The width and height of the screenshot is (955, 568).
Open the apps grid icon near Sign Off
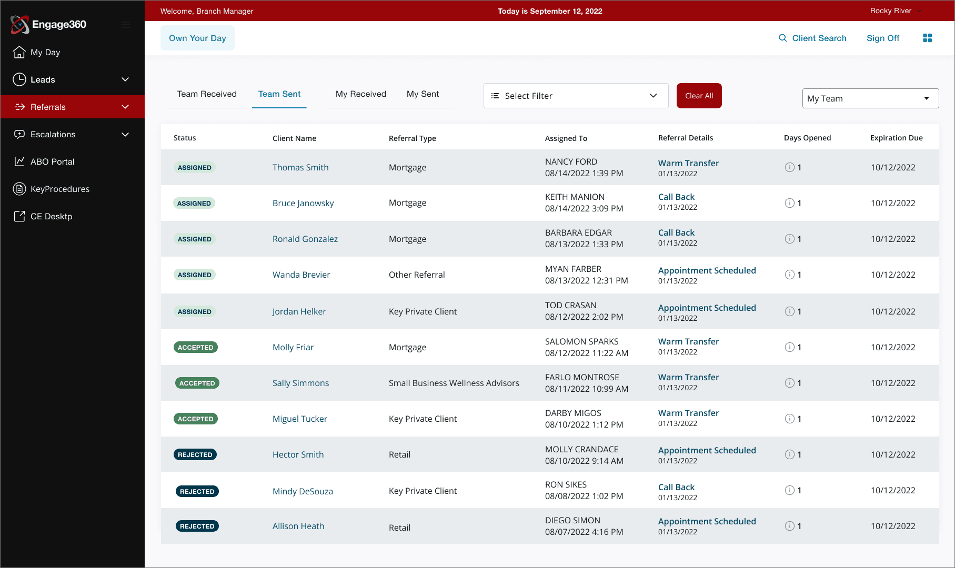coord(928,37)
